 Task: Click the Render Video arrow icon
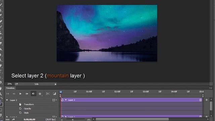13,120
